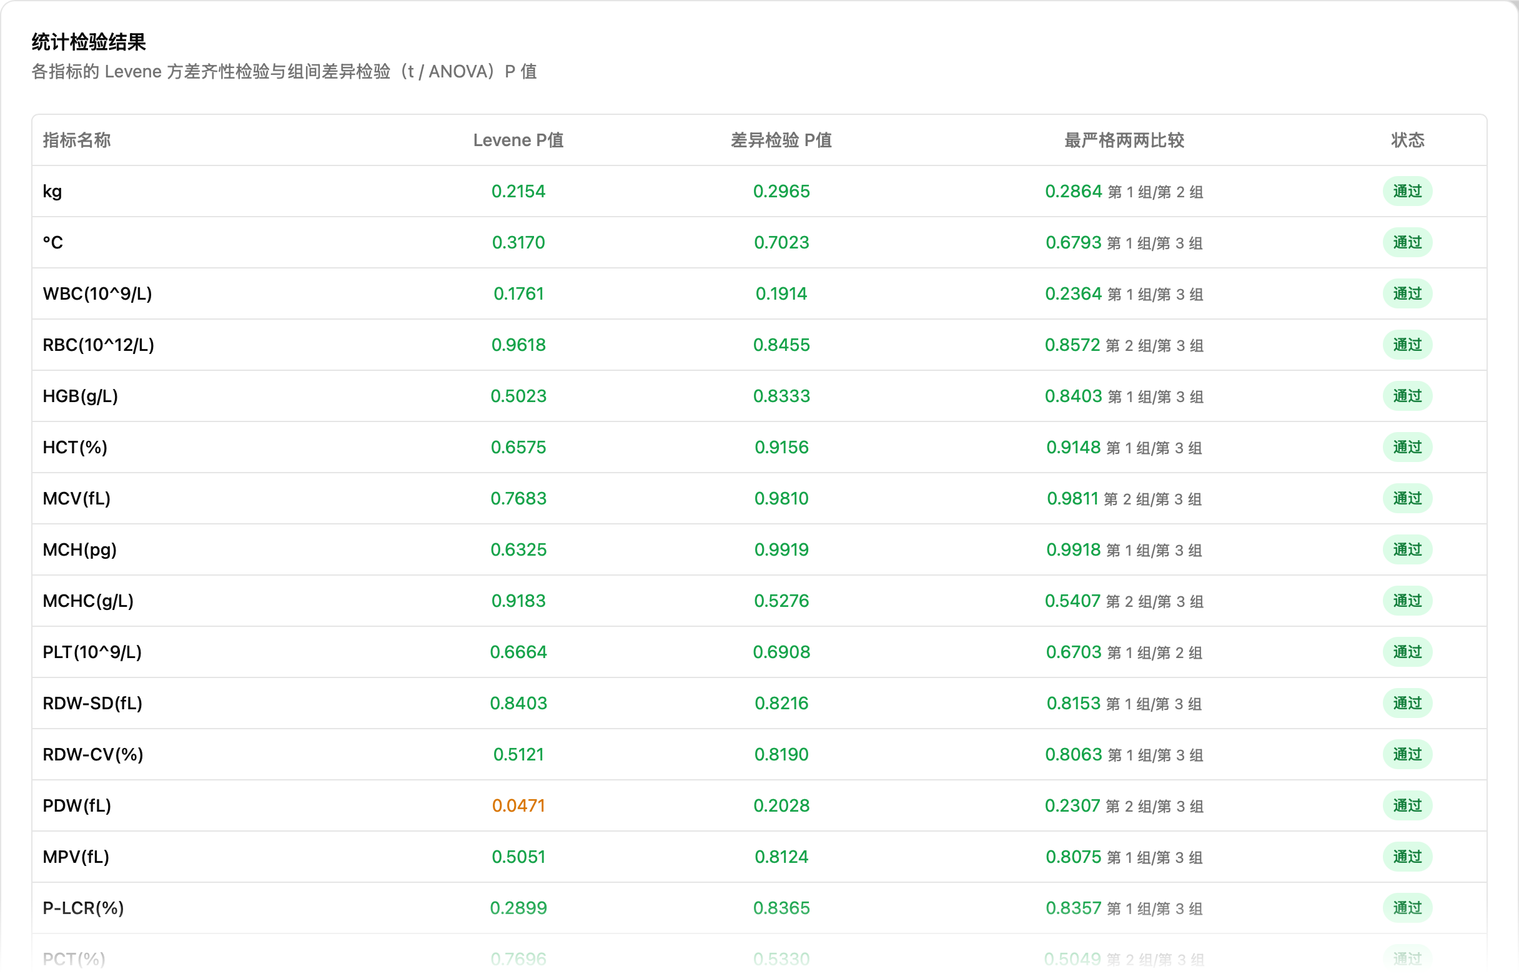Click the 通过 badge in HGB row
Image resolution: width=1519 pixels, height=974 pixels.
coord(1408,396)
